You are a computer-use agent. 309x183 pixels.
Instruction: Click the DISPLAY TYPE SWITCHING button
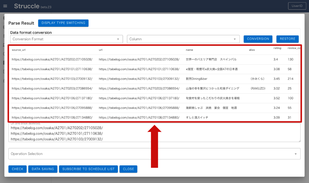63,23
